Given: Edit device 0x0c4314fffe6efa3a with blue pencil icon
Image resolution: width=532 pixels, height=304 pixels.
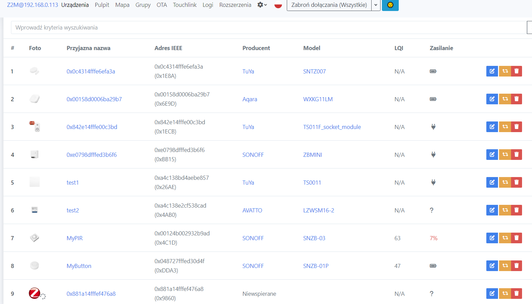Looking at the screenshot, I should coord(492,71).
